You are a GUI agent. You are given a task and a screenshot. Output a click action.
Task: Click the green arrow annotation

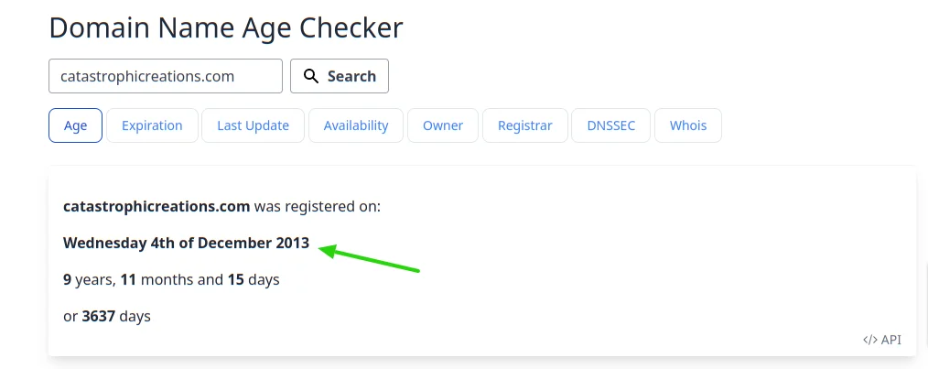369,257
